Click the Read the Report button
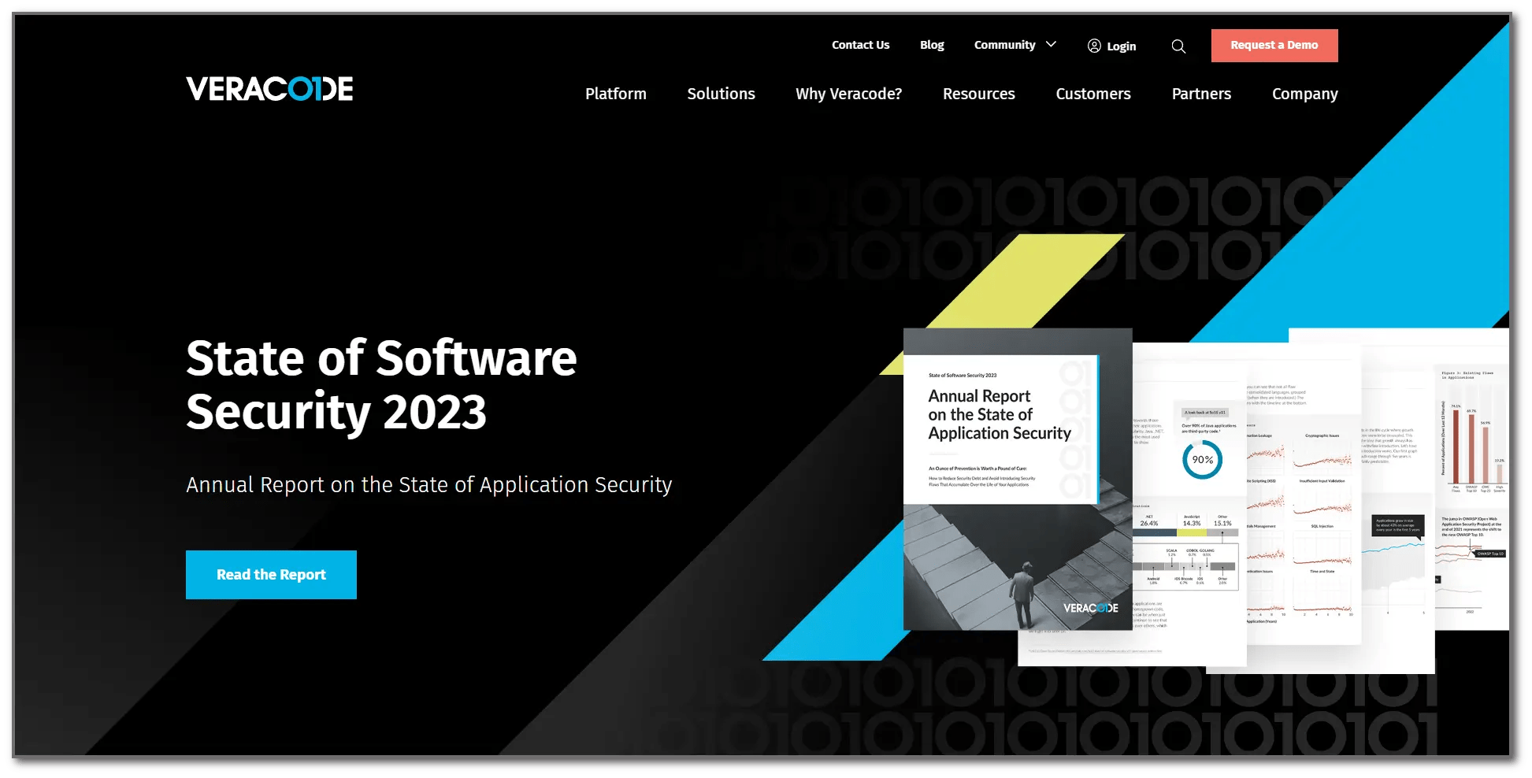This screenshot has width=1532, height=778. click(x=271, y=575)
